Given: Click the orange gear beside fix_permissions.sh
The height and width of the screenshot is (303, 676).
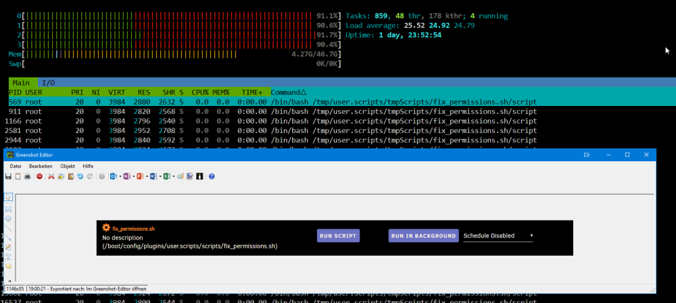Looking at the screenshot, I should pyautogui.click(x=106, y=228).
